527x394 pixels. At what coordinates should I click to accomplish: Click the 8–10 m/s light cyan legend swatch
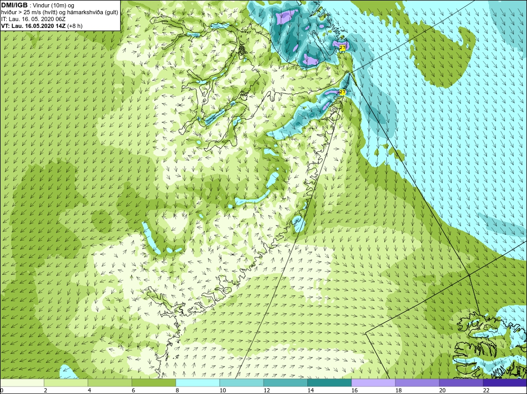click(198, 382)
